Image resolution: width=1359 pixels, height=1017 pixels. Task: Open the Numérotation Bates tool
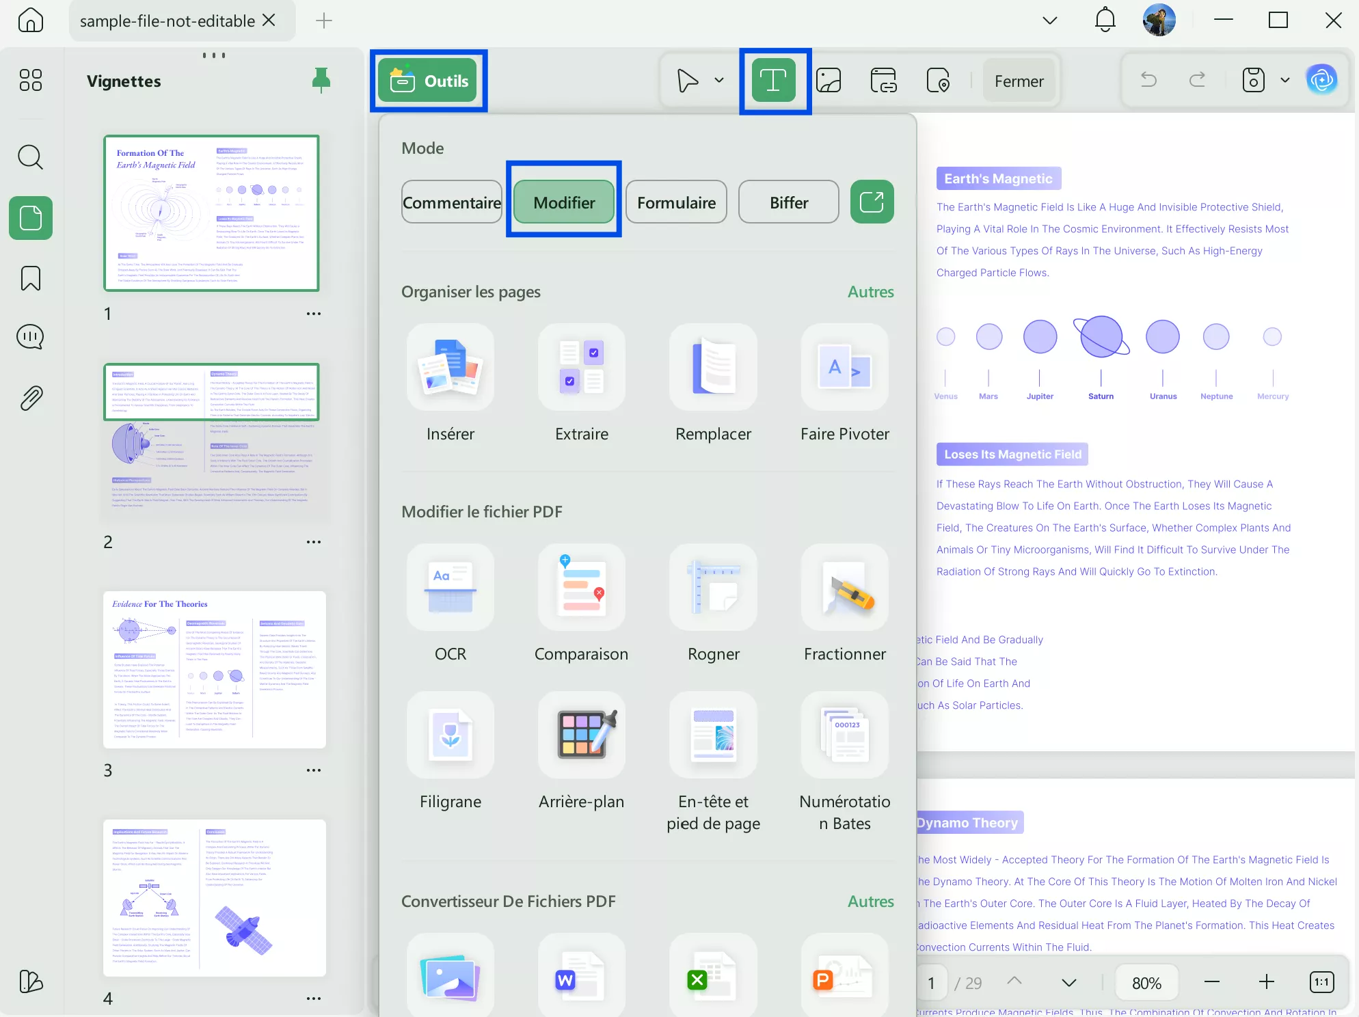(x=844, y=735)
